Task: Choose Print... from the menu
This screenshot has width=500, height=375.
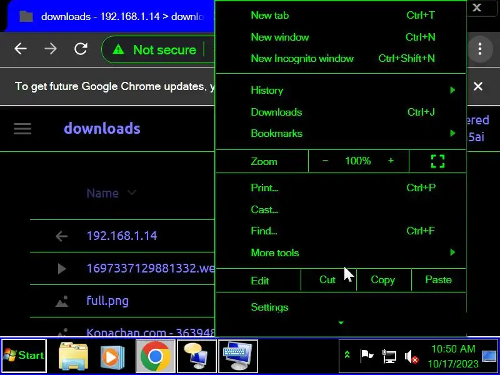Action: [341, 188]
